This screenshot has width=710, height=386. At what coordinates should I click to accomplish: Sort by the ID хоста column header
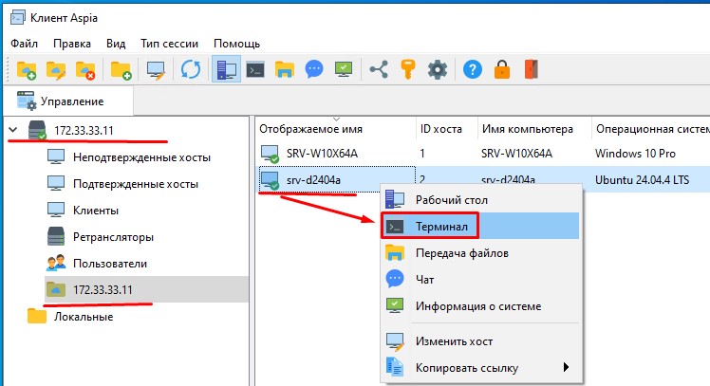tap(447, 129)
